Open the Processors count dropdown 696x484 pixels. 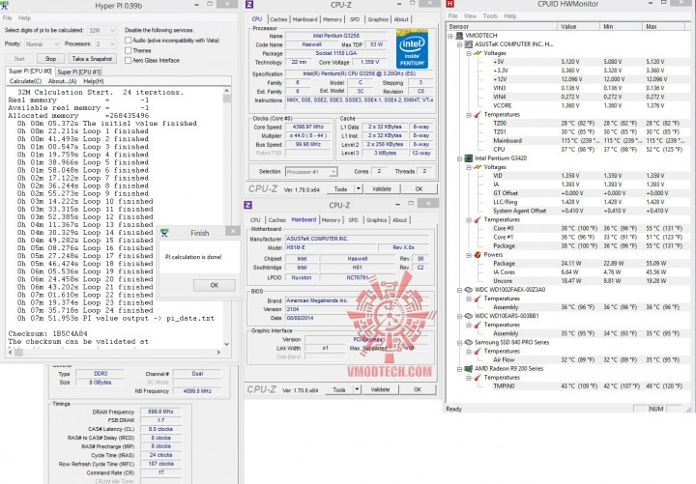click(x=105, y=44)
